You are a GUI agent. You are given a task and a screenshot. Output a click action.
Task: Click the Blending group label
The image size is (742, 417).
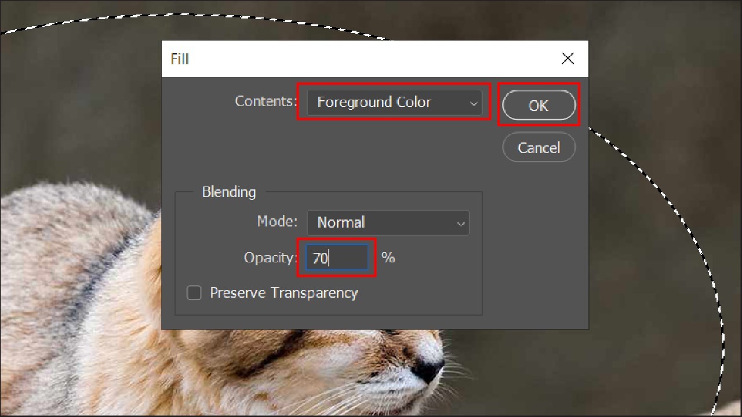[x=228, y=192]
